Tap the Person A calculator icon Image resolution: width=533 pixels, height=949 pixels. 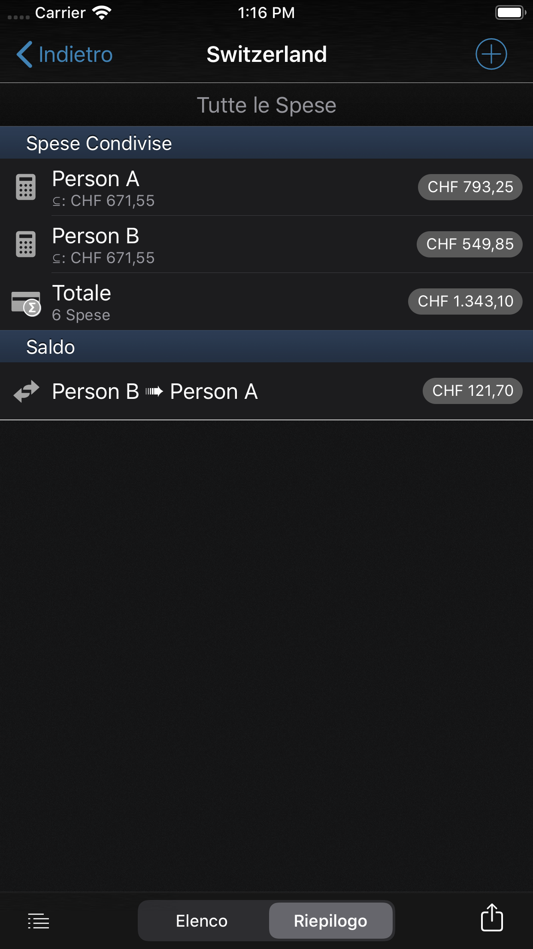[26, 187]
